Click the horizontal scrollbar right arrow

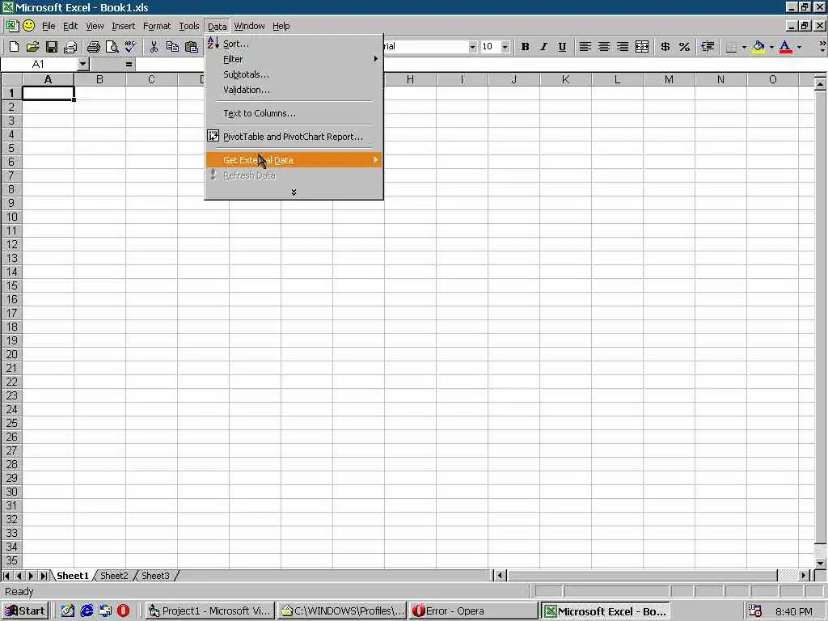(x=804, y=576)
